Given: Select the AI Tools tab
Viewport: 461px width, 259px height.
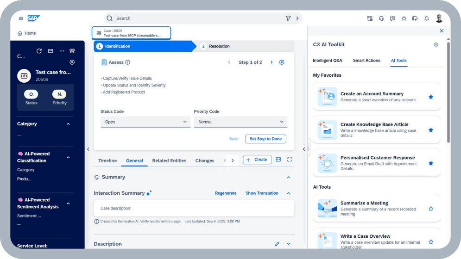Looking at the screenshot, I should pos(398,61).
